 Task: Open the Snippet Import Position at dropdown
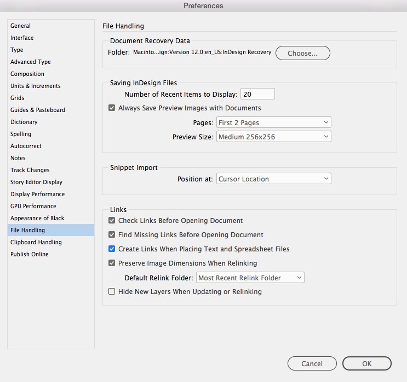pyautogui.click(x=273, y=179)
